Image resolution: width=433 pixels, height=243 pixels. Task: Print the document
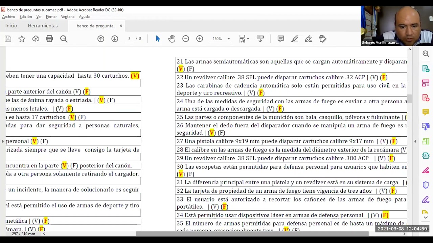point(49,39)
